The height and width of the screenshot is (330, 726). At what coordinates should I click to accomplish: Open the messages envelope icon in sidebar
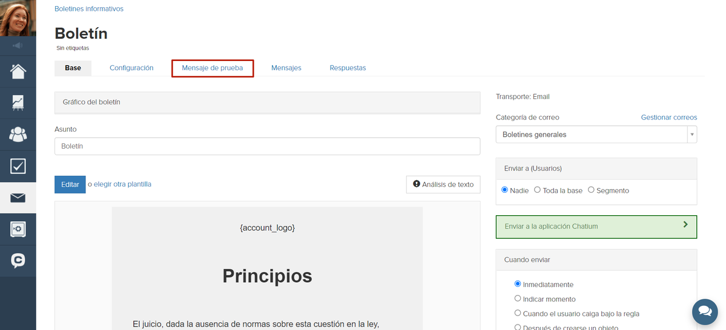pyautogui.click(x=18, y=198)
